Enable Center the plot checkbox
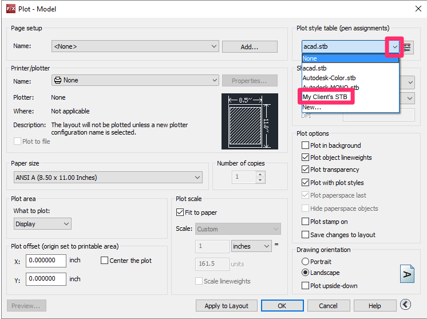The height and width of the screenshot is (319, 427). (x=104, y=260)
